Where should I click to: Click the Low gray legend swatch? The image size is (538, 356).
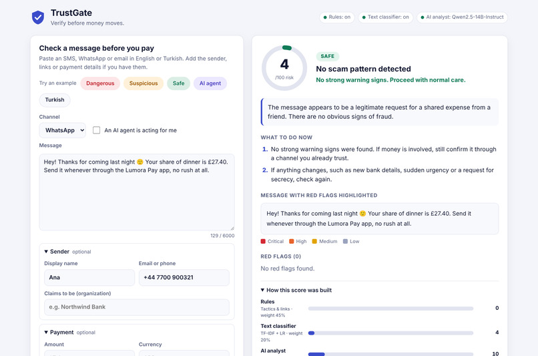pyautogui.click(x=346, y=241)
